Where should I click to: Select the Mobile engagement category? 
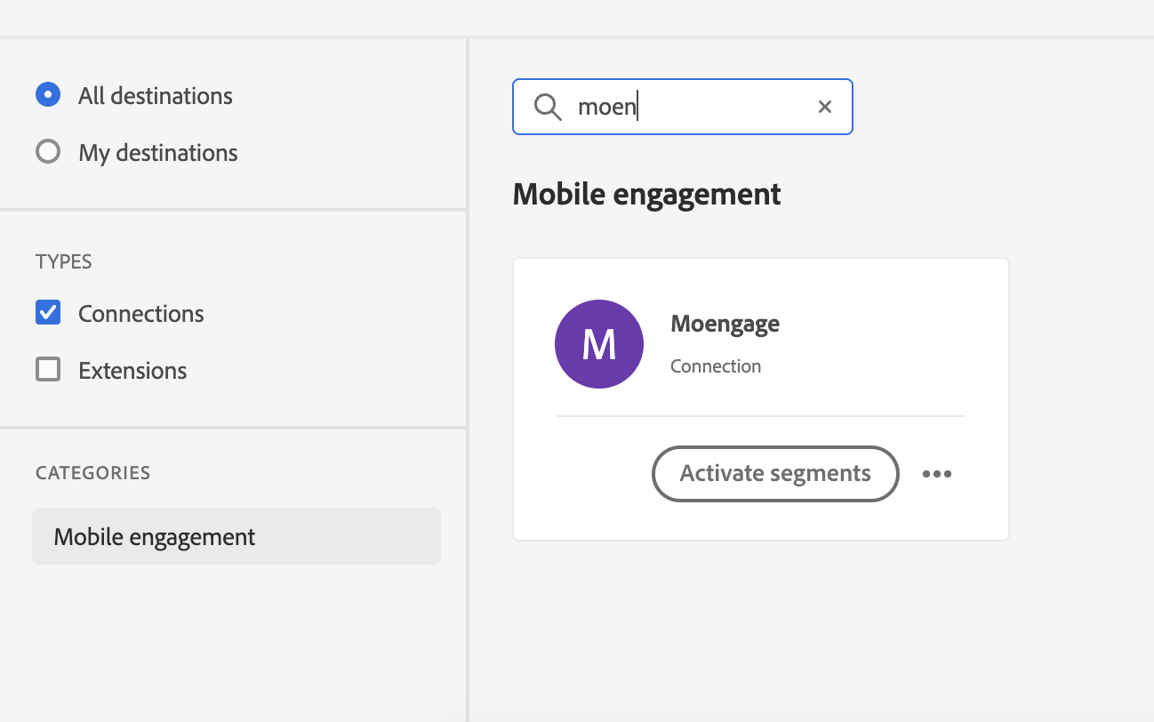click(x=236, y=536)
